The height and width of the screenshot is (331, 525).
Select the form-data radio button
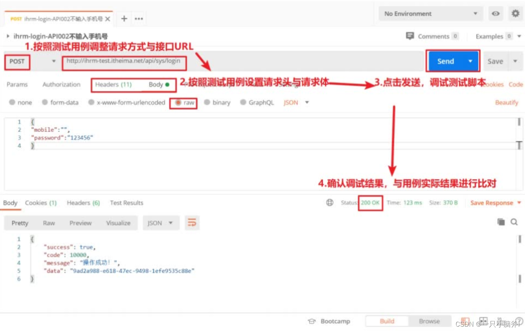click(45, 102)
